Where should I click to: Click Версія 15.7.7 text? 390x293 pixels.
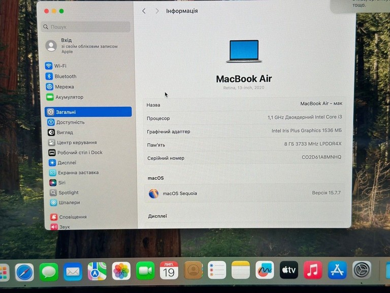pos(327,193)
